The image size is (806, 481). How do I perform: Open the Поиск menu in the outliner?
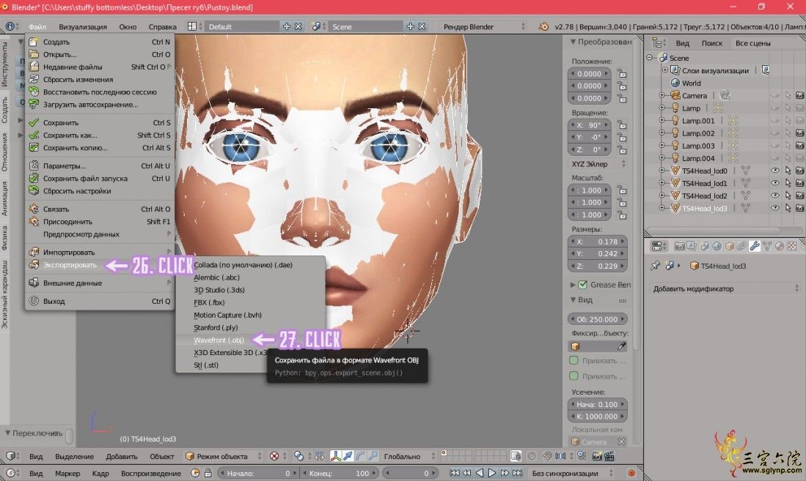(712, 43)
